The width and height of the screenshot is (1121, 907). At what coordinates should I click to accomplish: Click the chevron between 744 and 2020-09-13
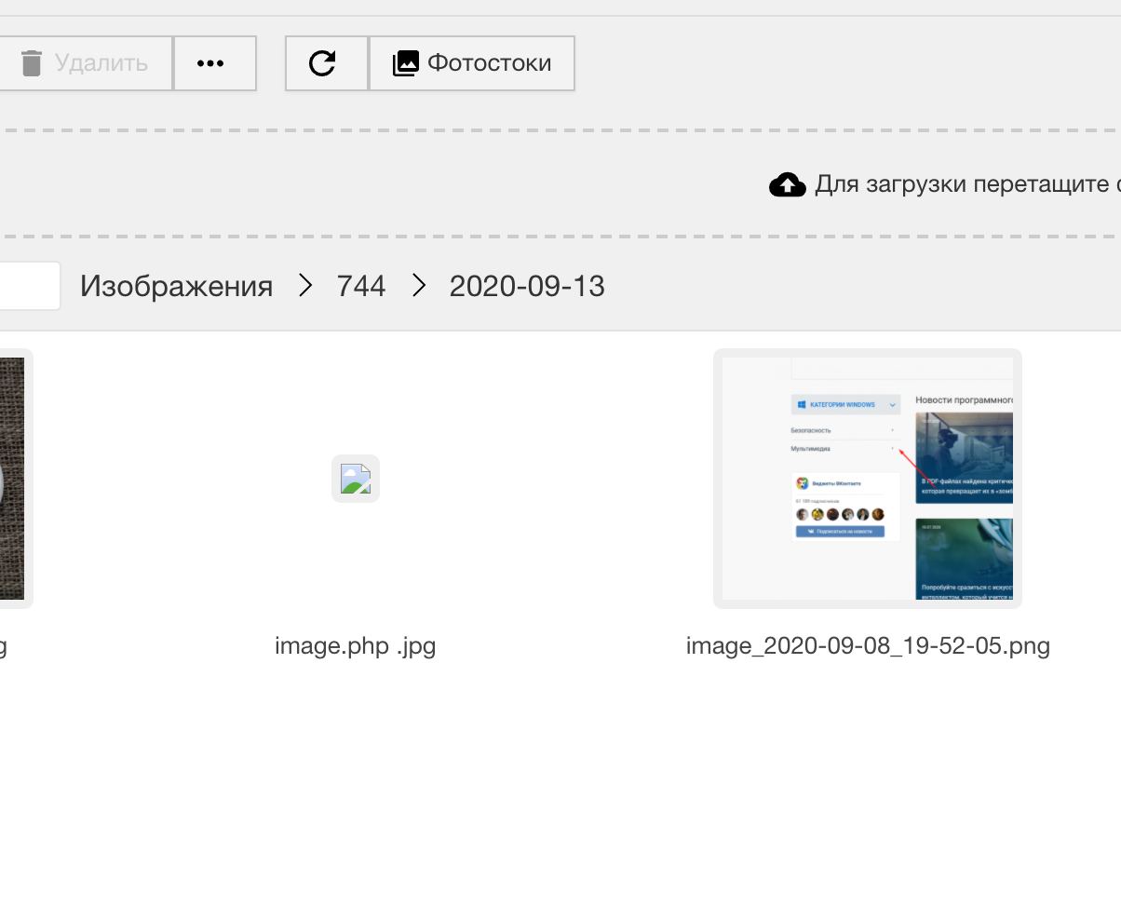418,286
